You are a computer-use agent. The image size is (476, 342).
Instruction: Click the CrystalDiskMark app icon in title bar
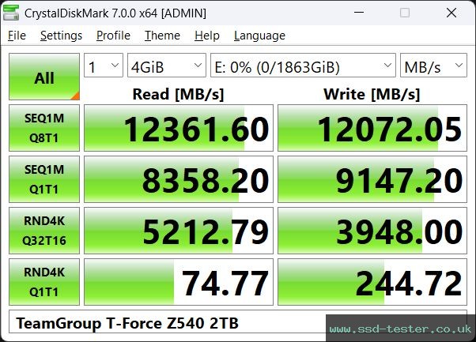(x=11, y=13)
